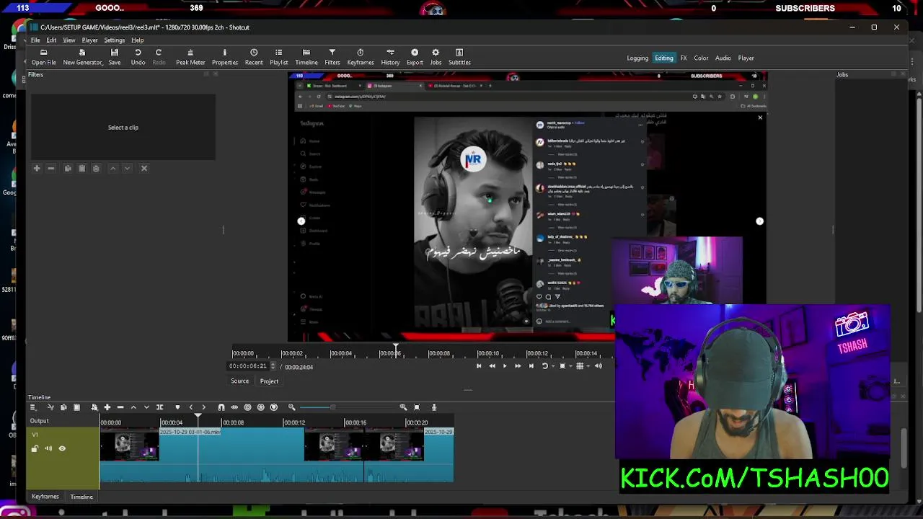Click the Filters icon in main toolbar
Image resolution: width=923 pixels, height=519 pixels.
(x=332, y=57)
